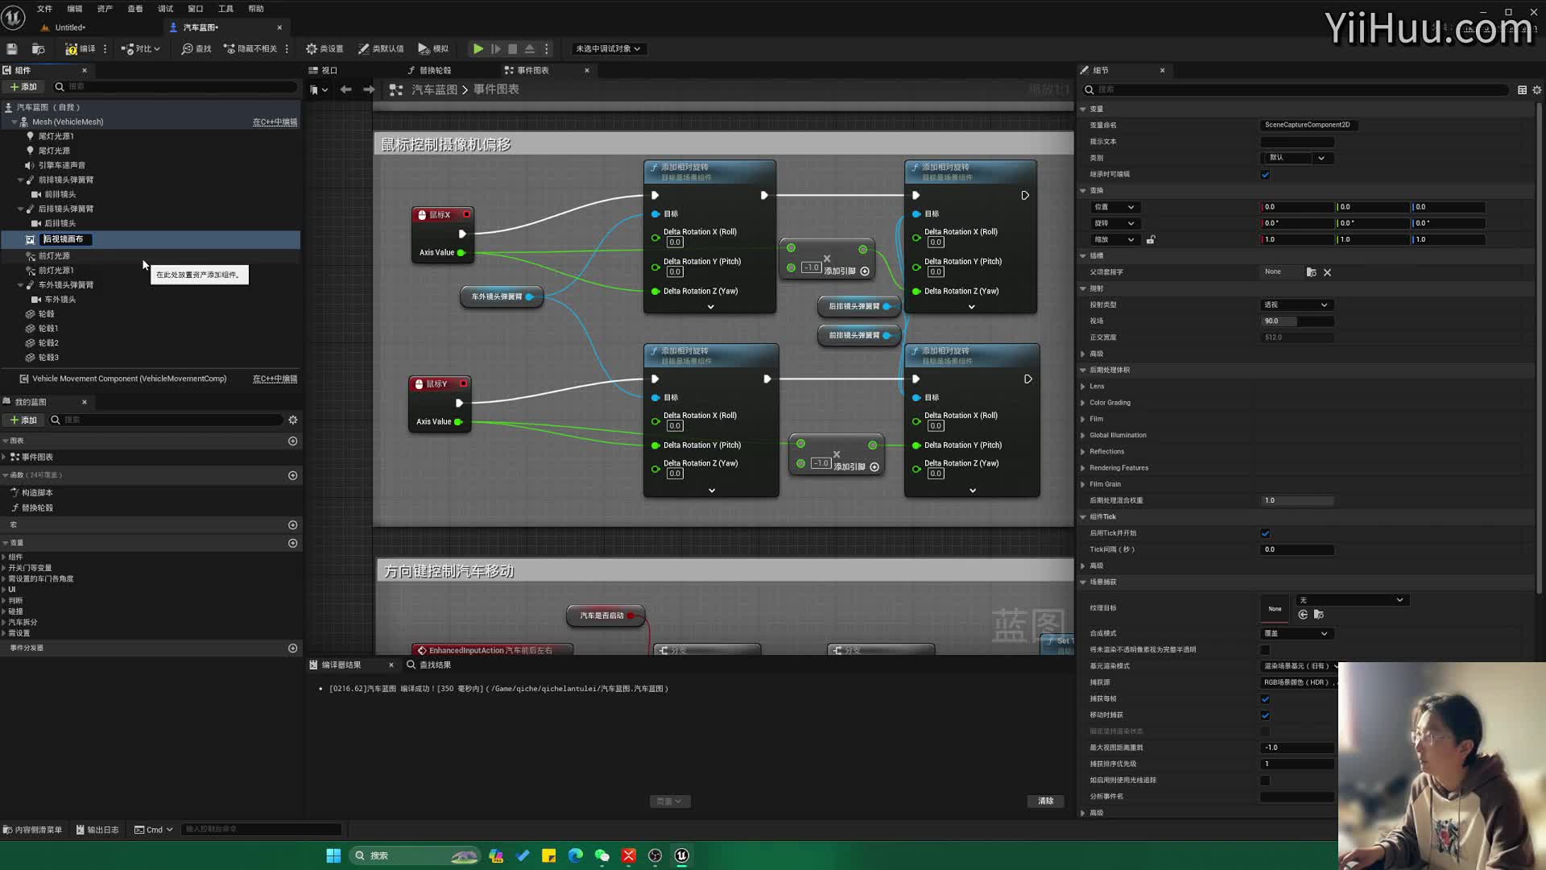This screenshot has width=1546, height=870.
Task: Click use selected asset arrow for 纹理目标
Action: point(1303,615)
